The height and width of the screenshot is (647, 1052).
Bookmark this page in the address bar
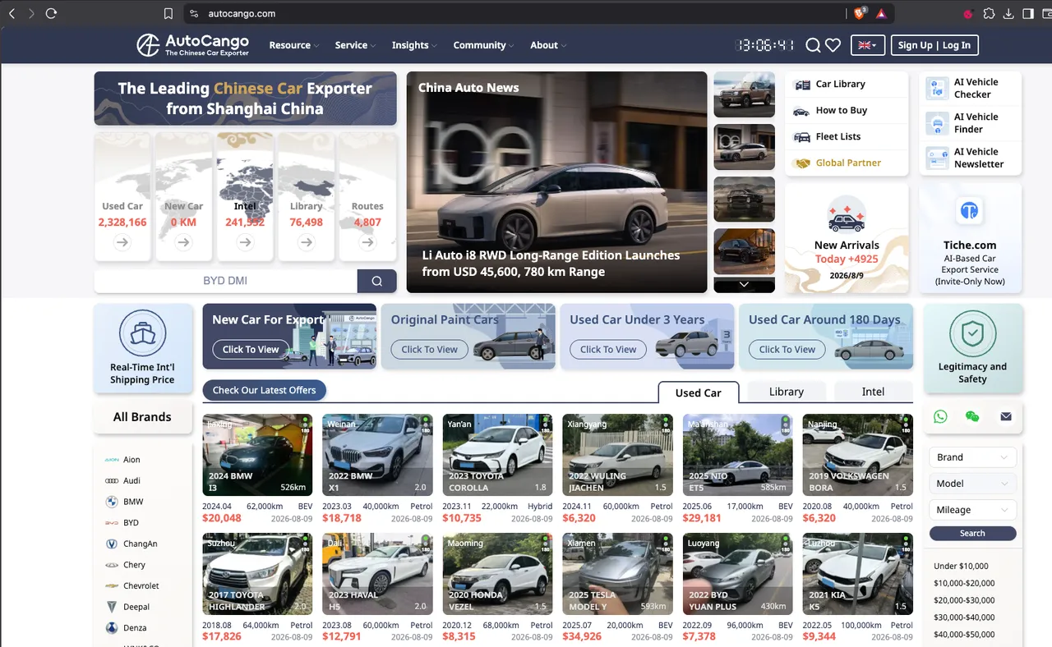(168, 13)
